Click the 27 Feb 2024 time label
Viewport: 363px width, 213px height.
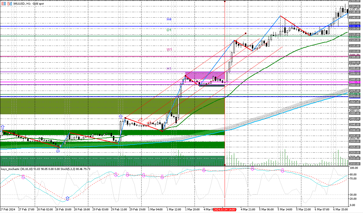7,210
